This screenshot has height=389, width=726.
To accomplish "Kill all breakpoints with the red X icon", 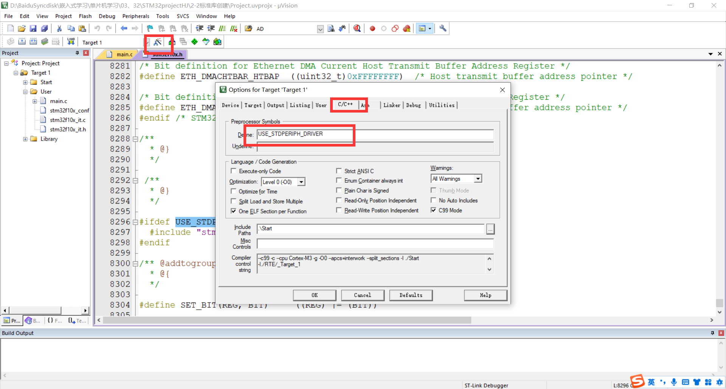I will pyautogui.click(x=407, y=28).
